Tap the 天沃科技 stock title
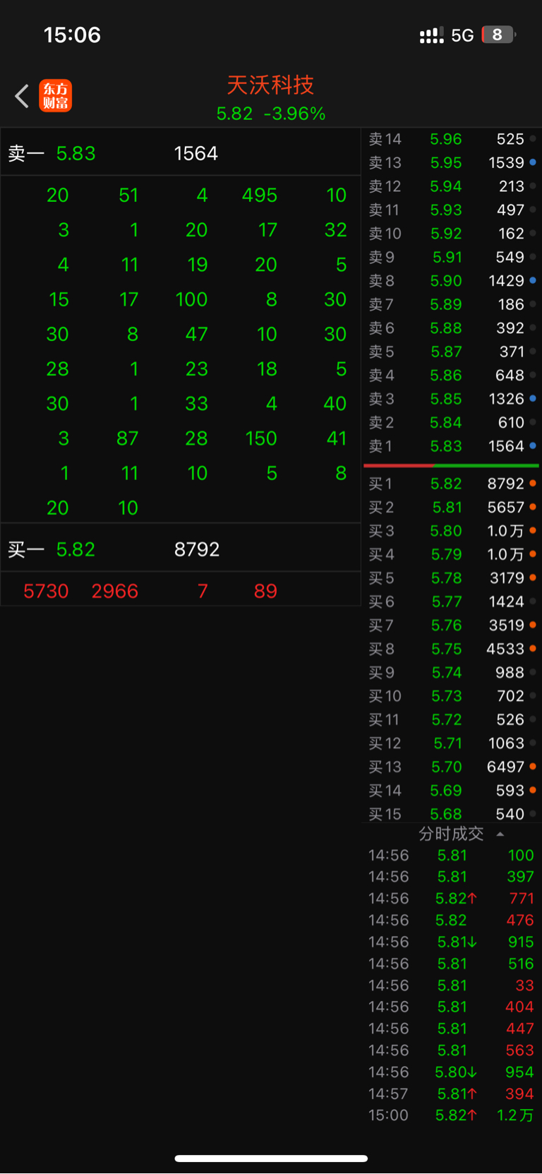This screenshot has height=1174, width=542. click(x=270, y=85)
